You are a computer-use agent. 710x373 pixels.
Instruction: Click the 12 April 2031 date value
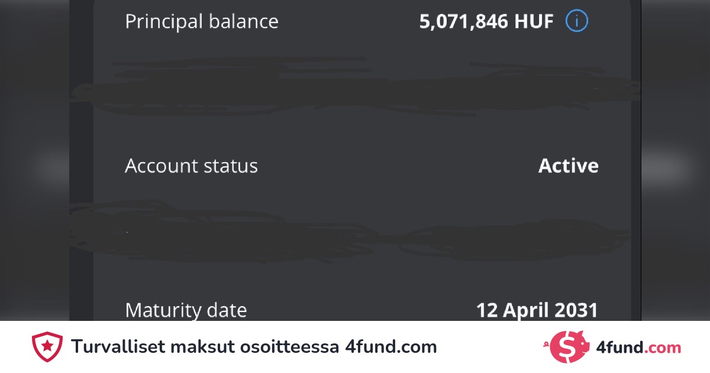tap(537, 310)
